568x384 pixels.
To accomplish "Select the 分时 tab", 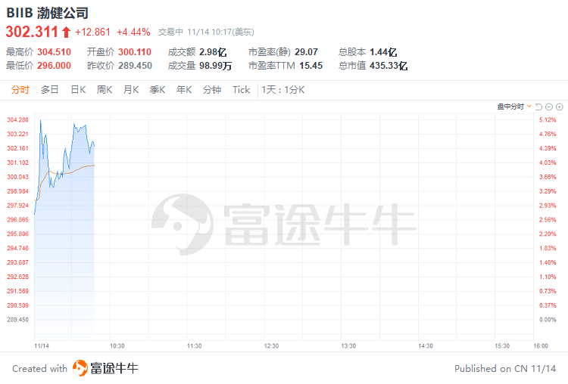I will (20, 90).
